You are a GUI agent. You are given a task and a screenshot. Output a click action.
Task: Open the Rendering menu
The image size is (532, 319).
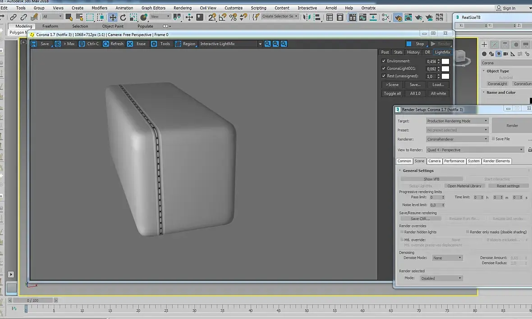pos(182,8)
